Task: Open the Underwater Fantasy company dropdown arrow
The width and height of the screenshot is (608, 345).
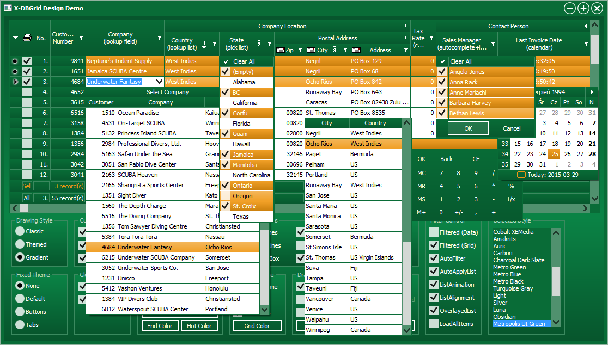Action: [x=160, y=82]
